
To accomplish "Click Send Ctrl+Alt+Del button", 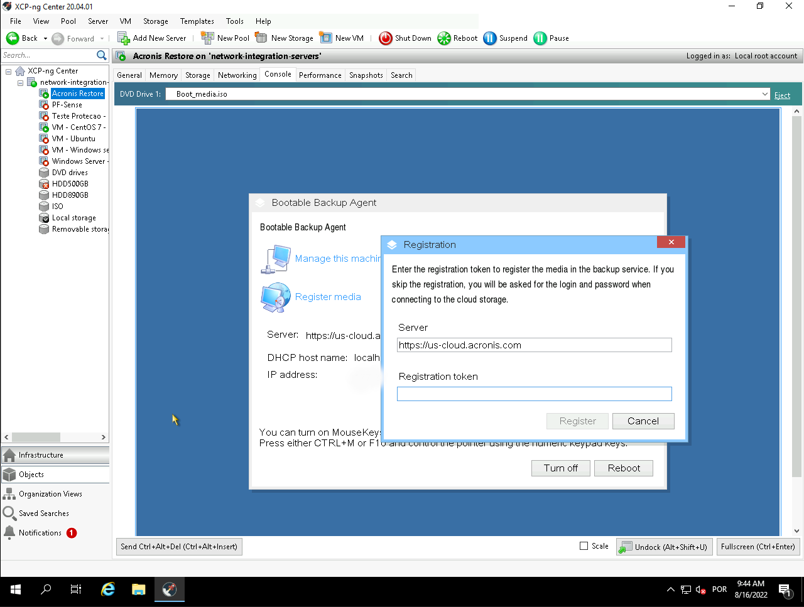I will point(179,547).
